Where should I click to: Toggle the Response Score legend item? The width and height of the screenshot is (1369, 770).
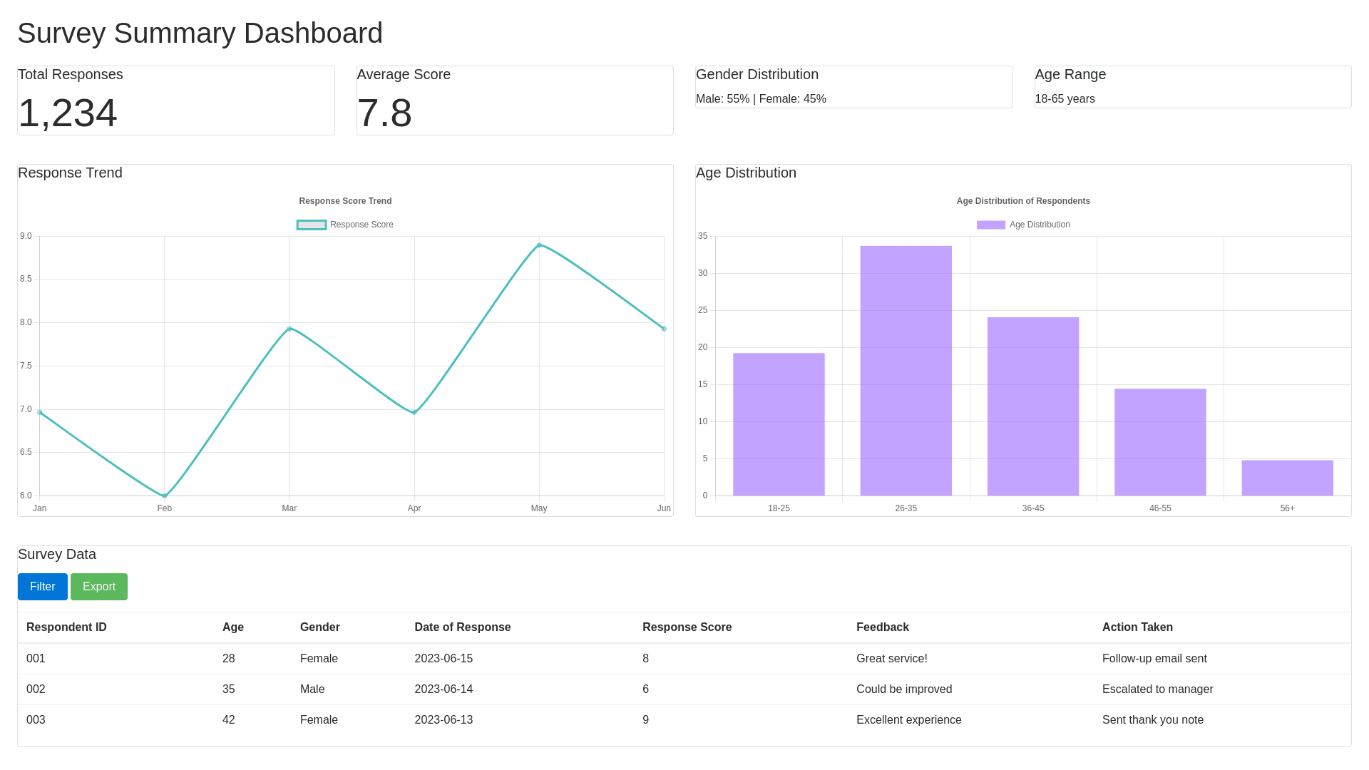pyautogui.click(x=345, y=225)
